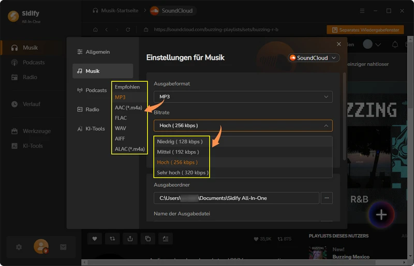
Task: Select Sehr hoch (320 kbps) bitrate option
Action: point(183,172)
